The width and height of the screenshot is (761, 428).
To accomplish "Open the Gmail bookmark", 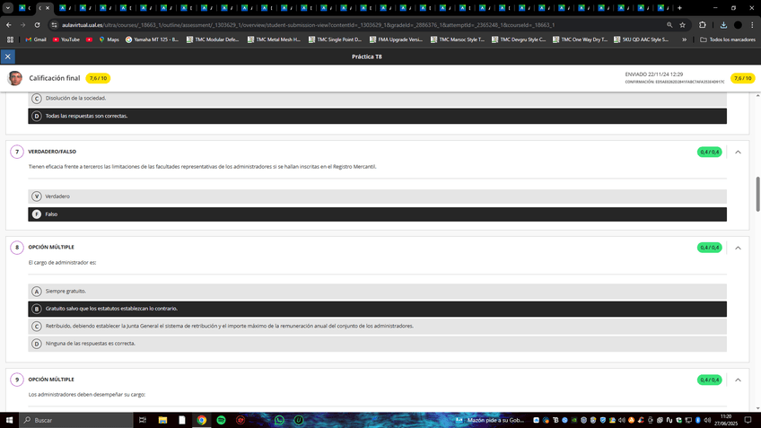I will 35,39.
